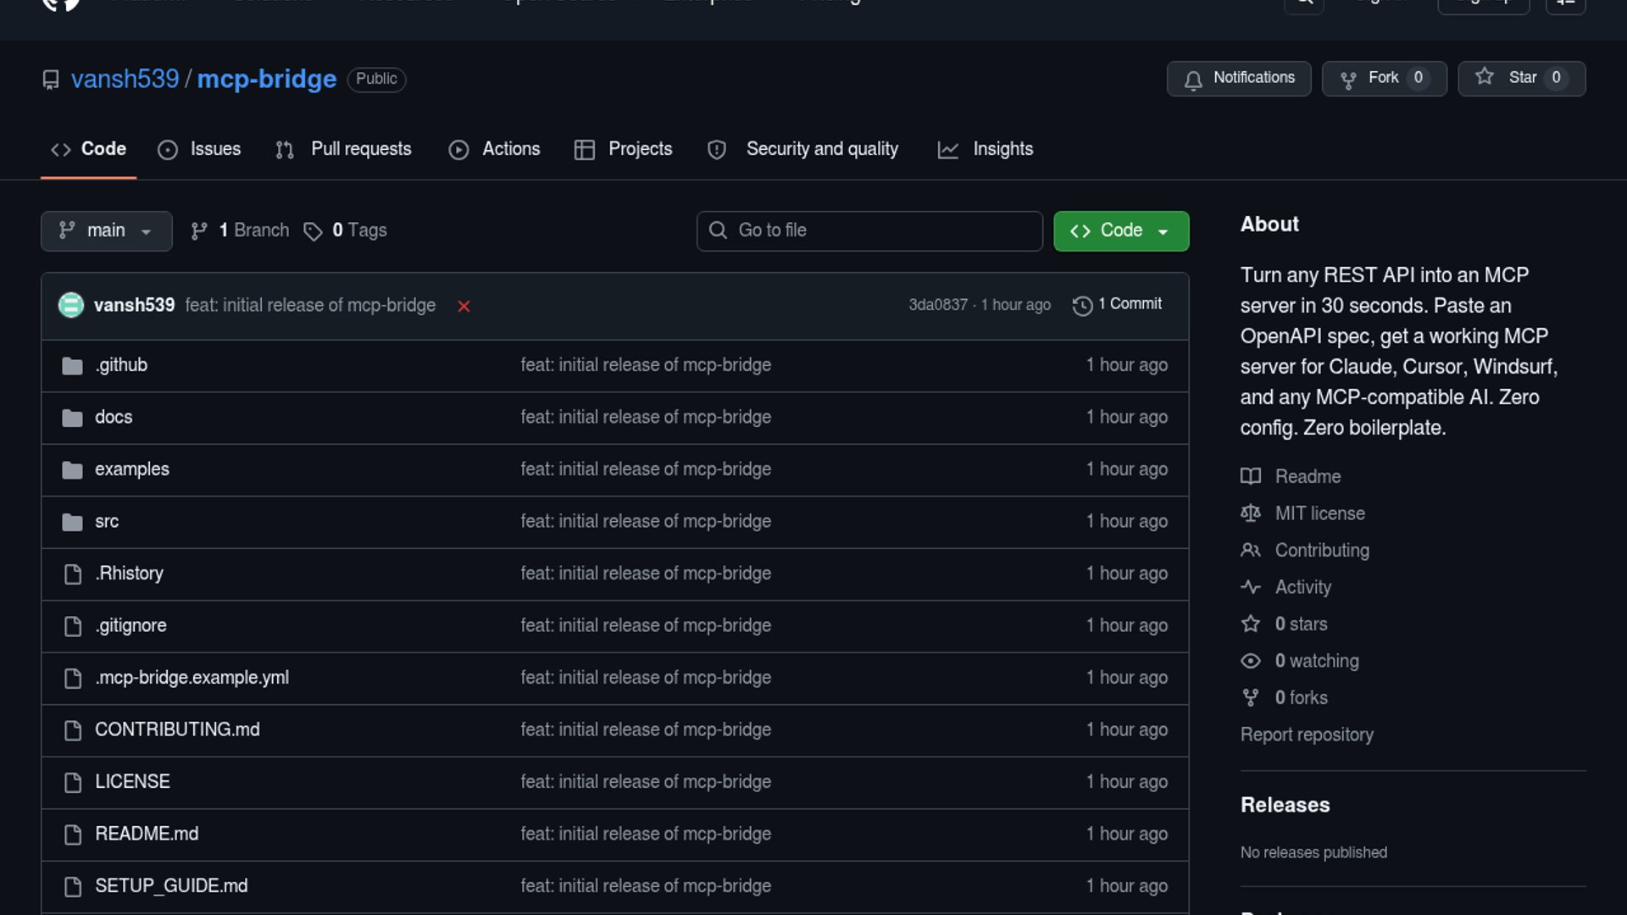This screenshot has height=915, width=1627.
Task: Click the eye icon for 0 watching
Action: tap(1251, 661)
